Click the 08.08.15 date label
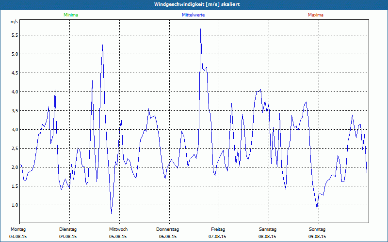The height and width of the screenshot is (242, 388). pos(268,237)
